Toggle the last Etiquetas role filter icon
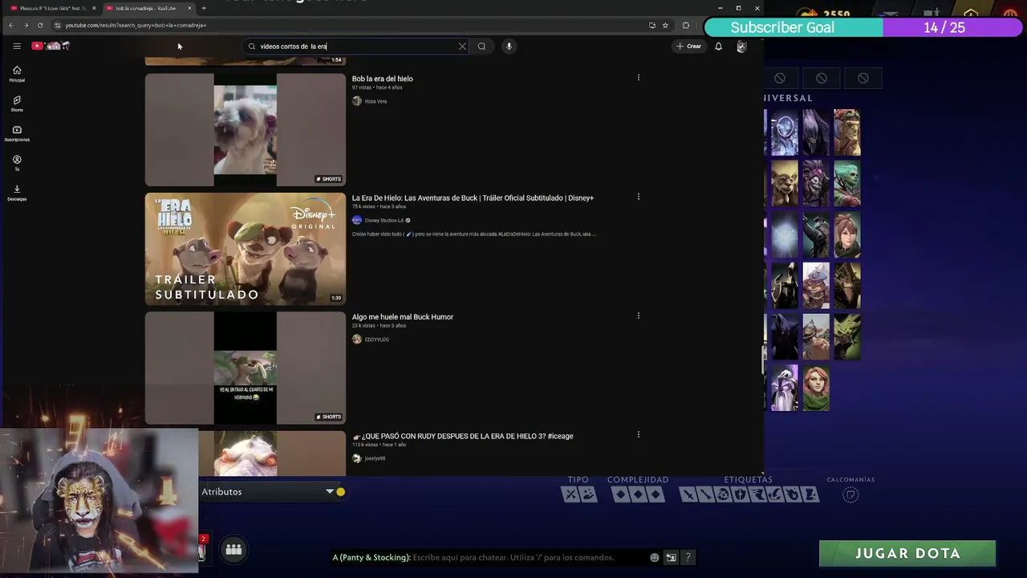The width and height of the screenshot is (1027, 578). coord(811,495)
